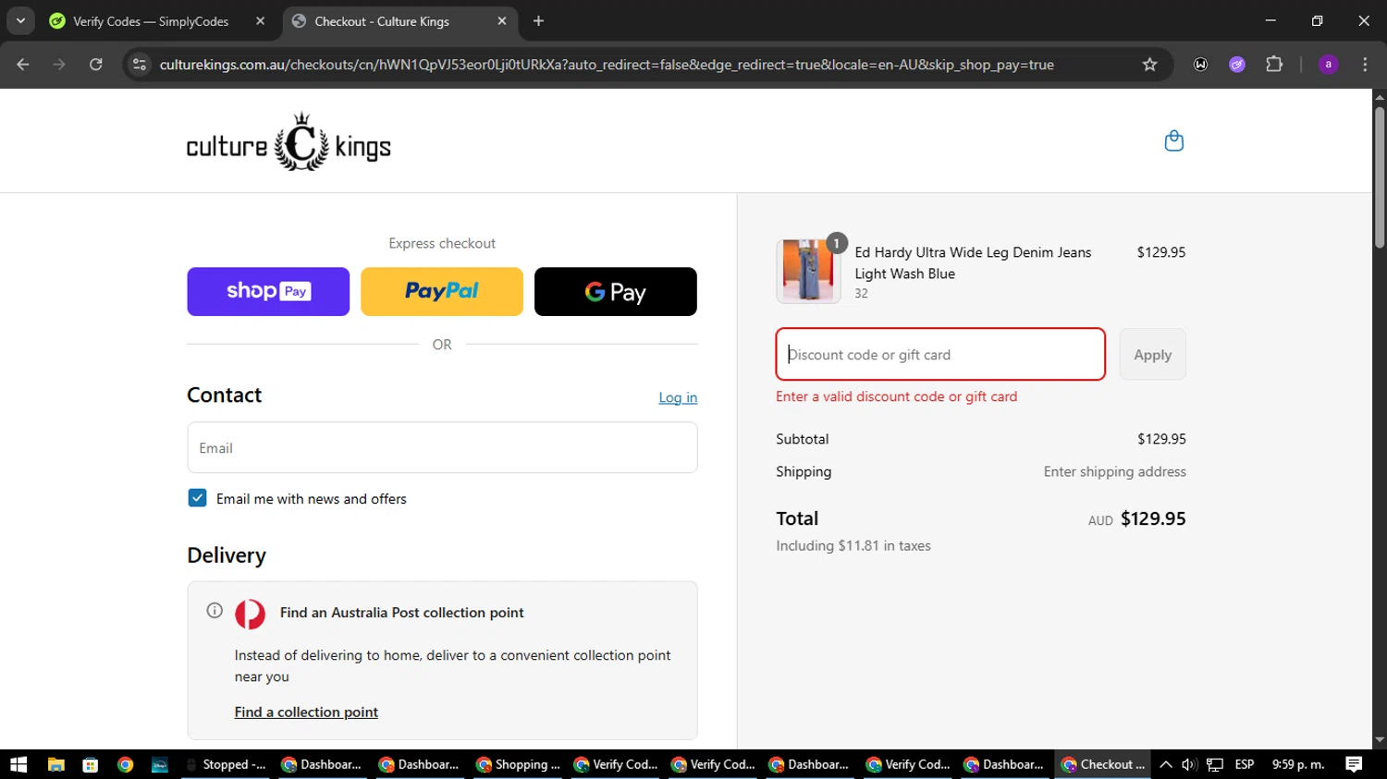
Task: Open Microsoft Store from taskbar
Action: tap(90, 764)
